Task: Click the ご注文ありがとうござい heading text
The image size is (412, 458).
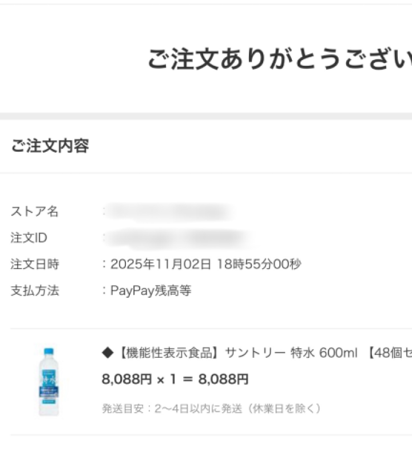Action: (279, 59)
